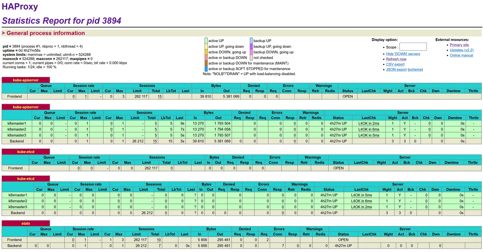
Task: Open kube-apiserver title above its Frontend row
Action: click(26, 80)
